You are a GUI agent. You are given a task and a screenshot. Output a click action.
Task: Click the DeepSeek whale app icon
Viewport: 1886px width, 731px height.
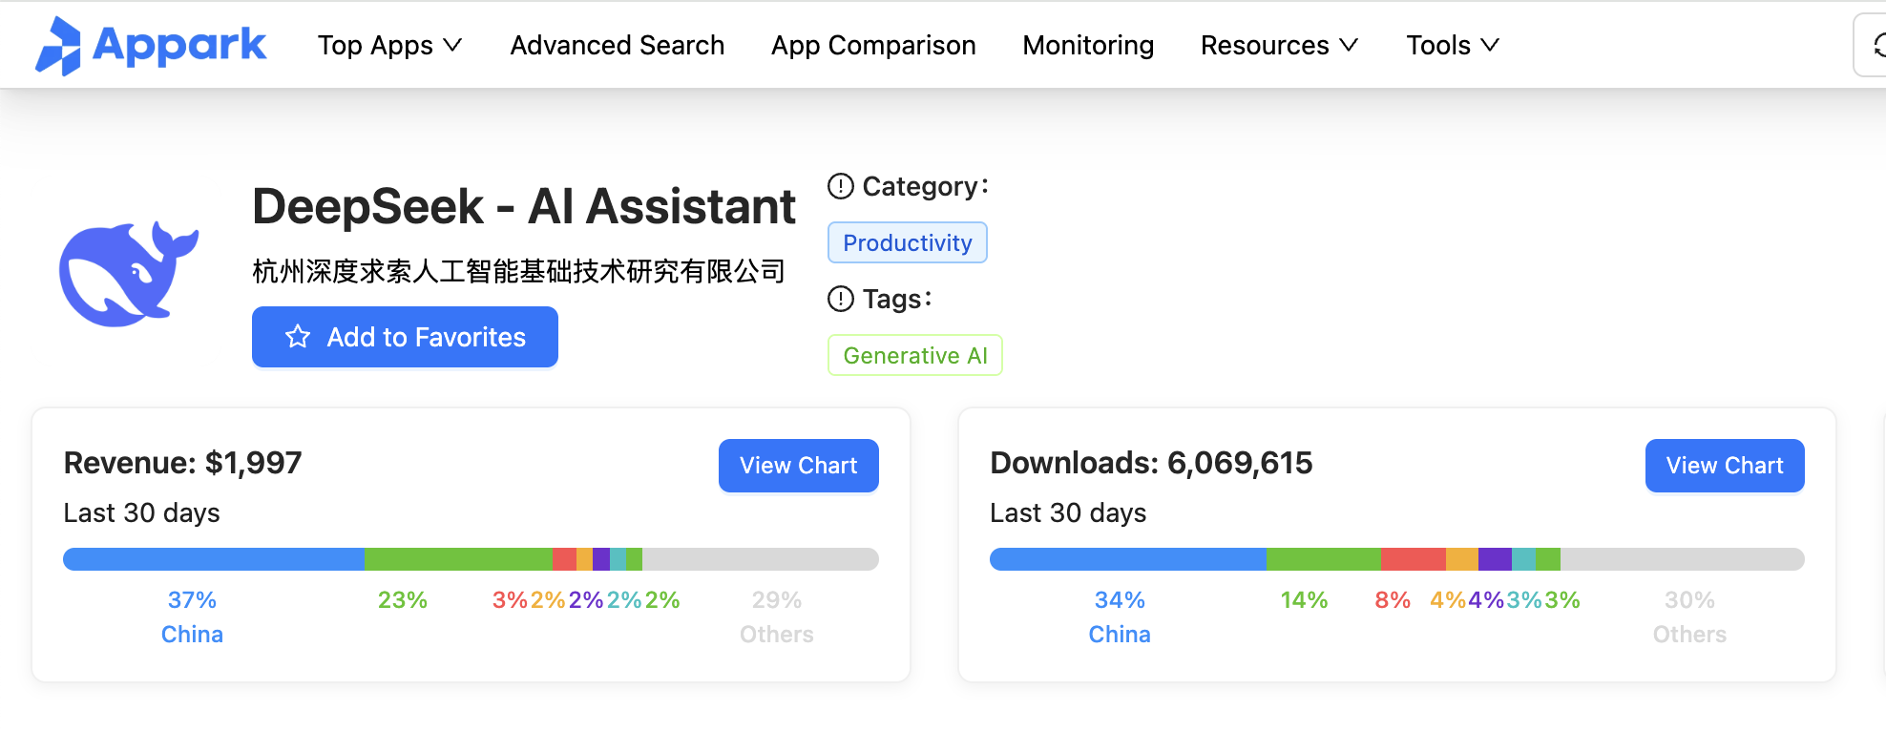[129, 274]
